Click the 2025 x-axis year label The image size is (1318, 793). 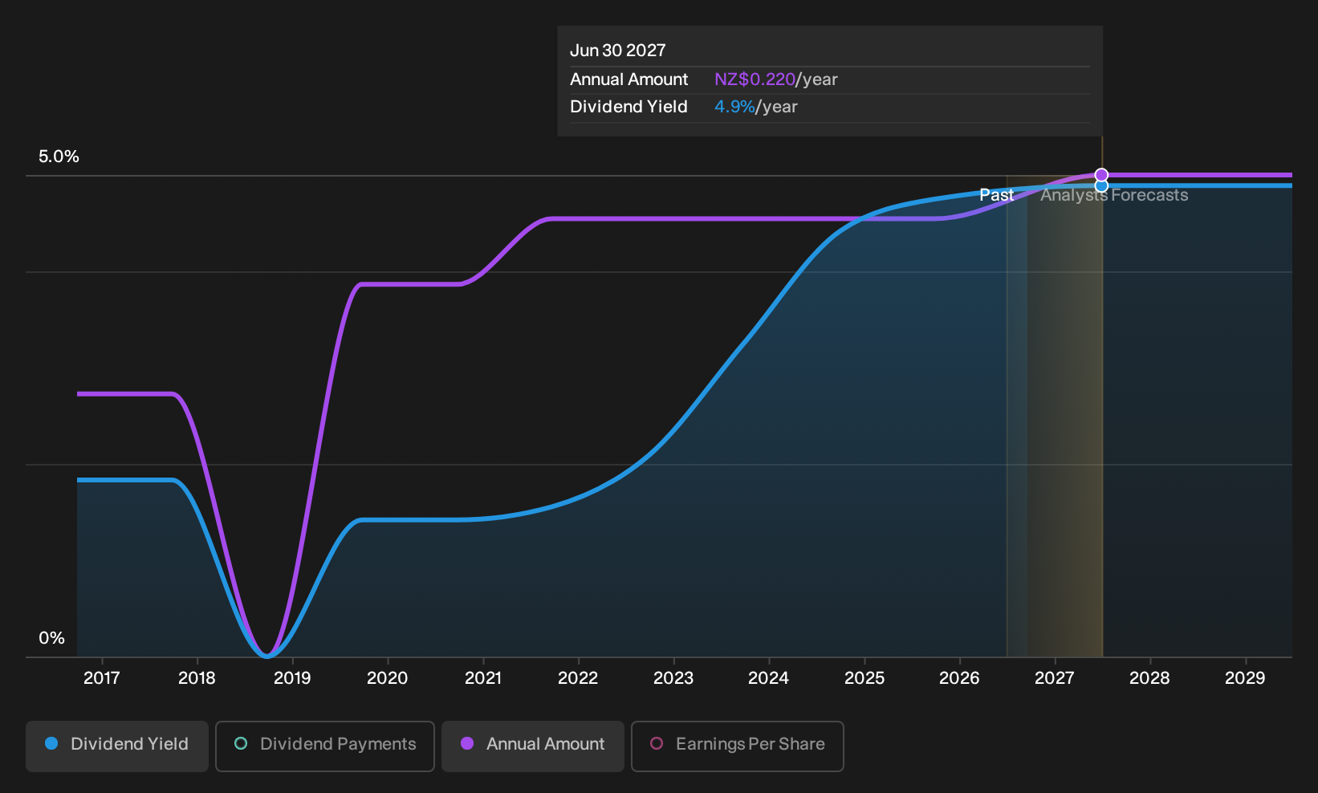(x=864, y=678)
